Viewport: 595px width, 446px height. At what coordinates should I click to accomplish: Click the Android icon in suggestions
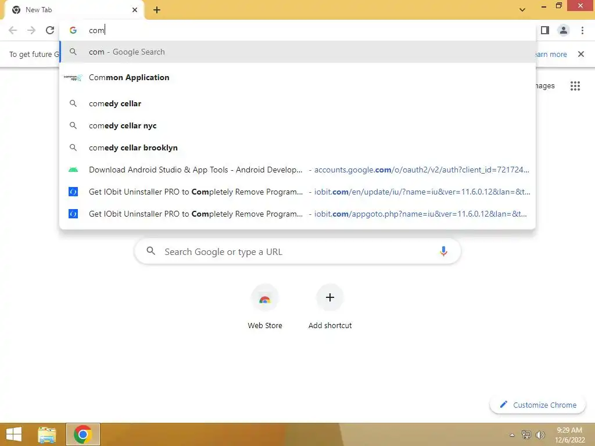click(73, 170)
